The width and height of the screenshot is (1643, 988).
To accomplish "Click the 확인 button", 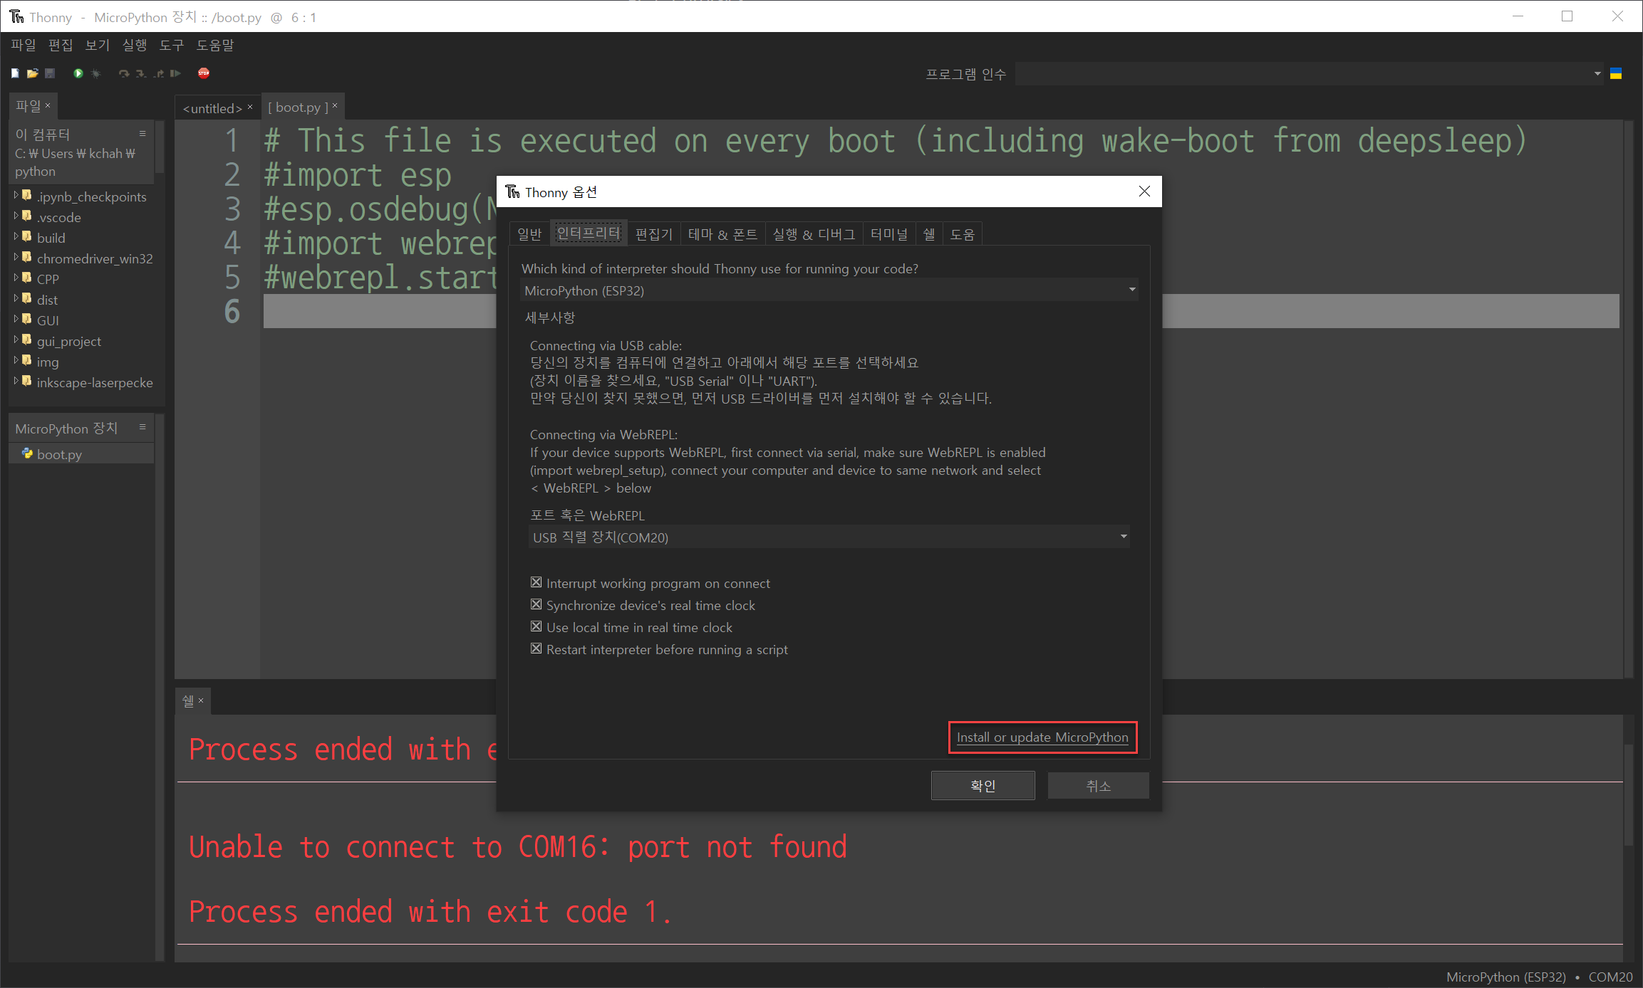I will tap(983, 786).
